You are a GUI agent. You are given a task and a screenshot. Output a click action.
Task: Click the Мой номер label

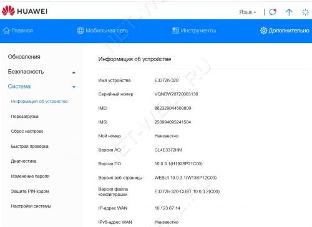pyautogui.click(x=110, y=136)
